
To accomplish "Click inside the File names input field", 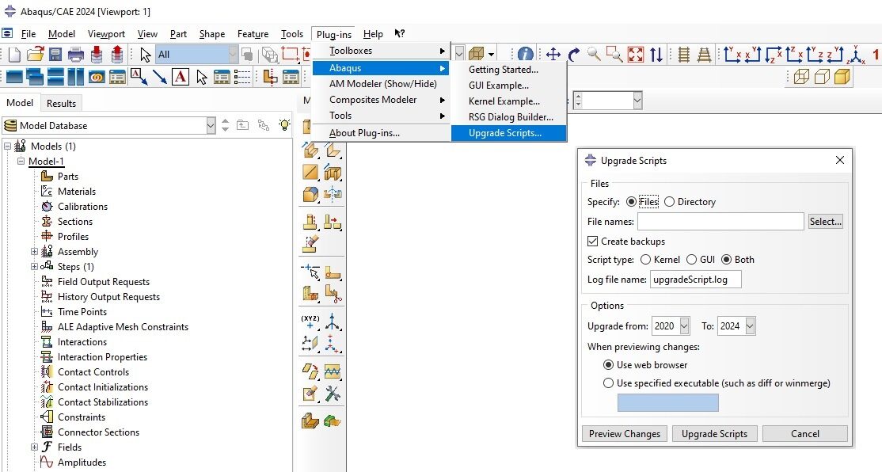I will [719, 221].
